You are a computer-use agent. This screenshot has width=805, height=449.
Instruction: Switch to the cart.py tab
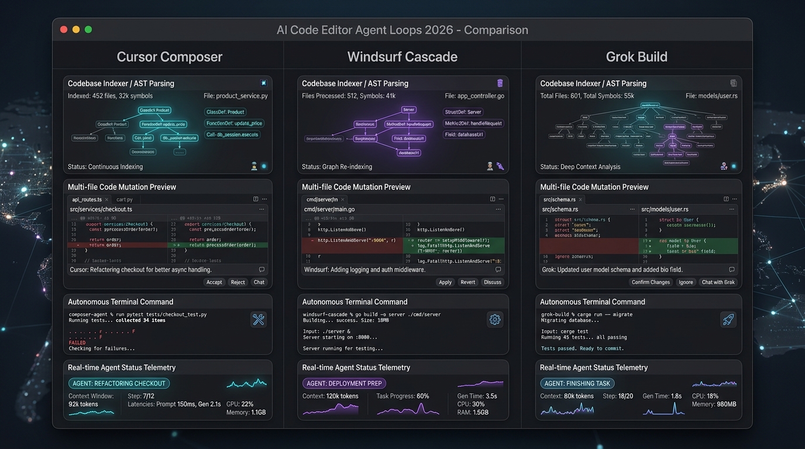pos(125,199)
